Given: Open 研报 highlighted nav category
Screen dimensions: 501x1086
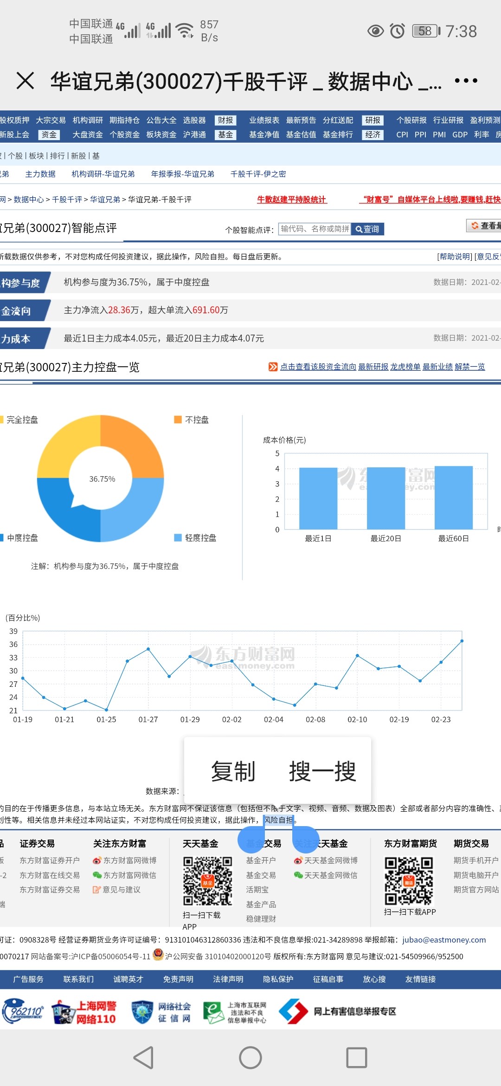Looking at the screenshot, I should (373, 120).
